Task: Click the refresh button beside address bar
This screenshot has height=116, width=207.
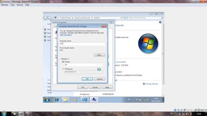Action: coord(125,18)
